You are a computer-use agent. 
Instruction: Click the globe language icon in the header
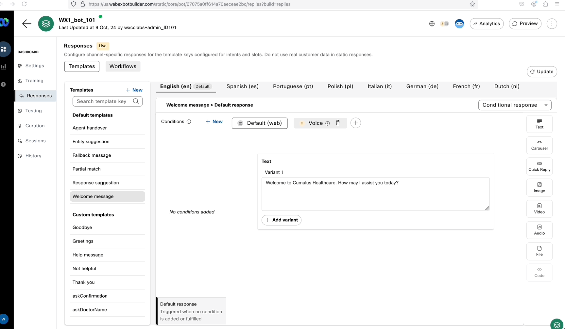tap(432, 23)
